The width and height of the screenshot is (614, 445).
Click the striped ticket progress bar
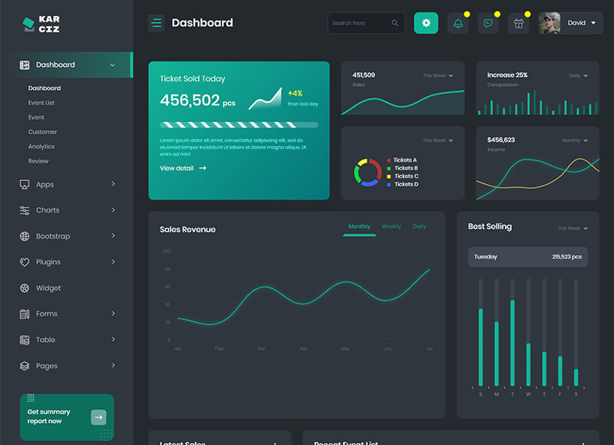[x=239, y=124]
